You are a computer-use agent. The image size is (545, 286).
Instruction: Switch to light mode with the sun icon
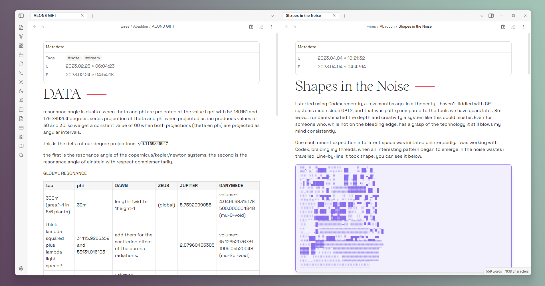click(21, 82)
